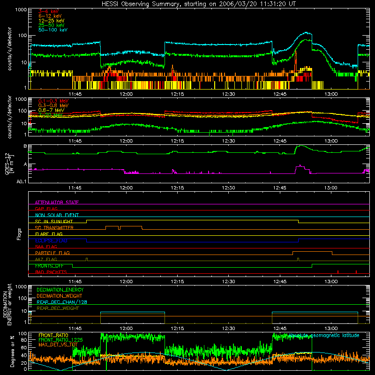Image resolution: width=375 pixels, height=375 pixels.
Task: Click the 12:30 tick under the GOES-12 panel
Action: pyautogui.click(x=228, y=188)
